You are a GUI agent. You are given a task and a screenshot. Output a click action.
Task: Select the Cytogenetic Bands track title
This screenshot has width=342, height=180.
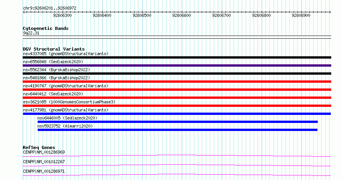46,28
